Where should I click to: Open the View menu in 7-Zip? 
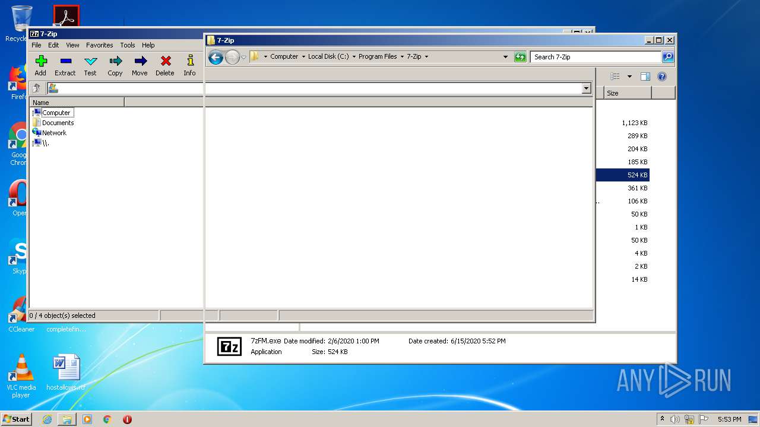click(72, 45)
